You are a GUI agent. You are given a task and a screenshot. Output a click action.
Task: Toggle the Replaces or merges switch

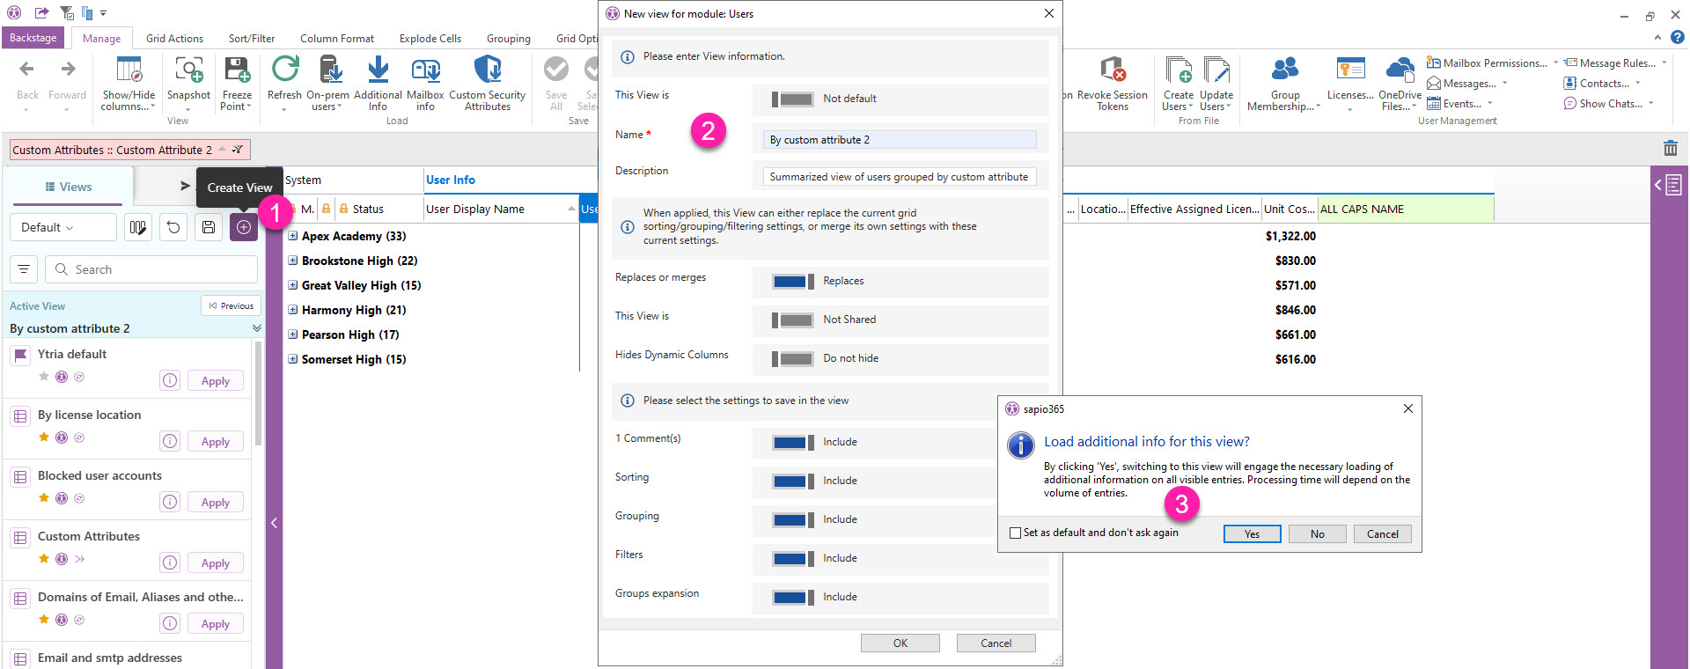click(792, 282)
